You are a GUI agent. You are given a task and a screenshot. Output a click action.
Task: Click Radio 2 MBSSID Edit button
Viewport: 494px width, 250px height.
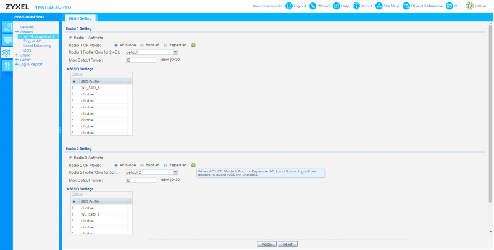78,195
